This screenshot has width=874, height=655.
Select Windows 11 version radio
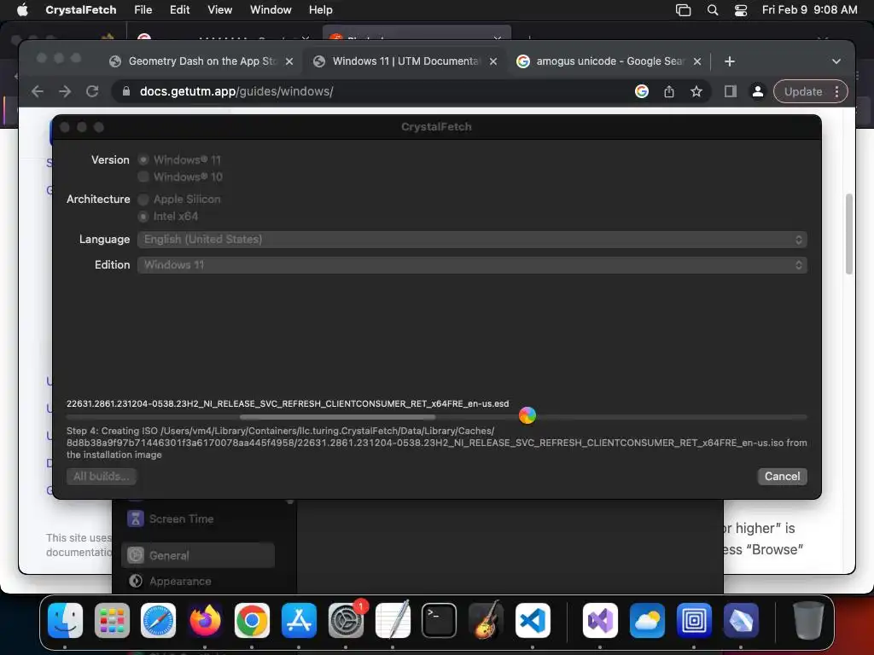tap(143, 159)
